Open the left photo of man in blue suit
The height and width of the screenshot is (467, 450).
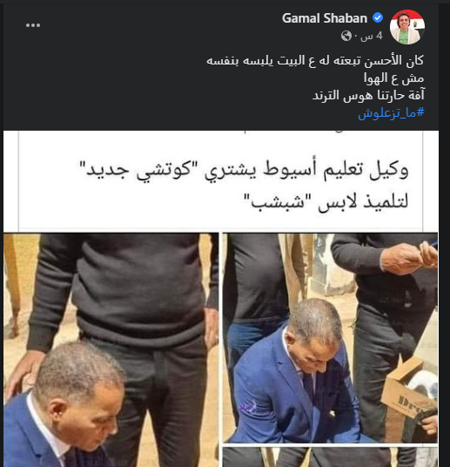[x=111, y=350]
